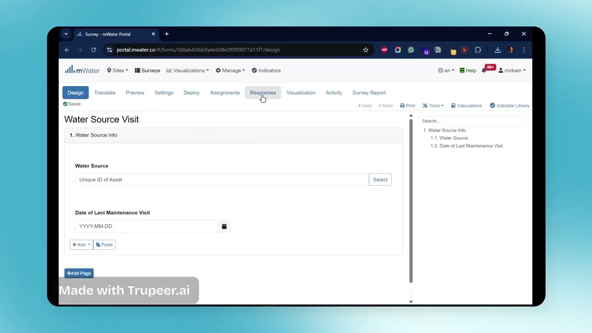
Task: Open the Responses tab
Action: coord(263,92)
